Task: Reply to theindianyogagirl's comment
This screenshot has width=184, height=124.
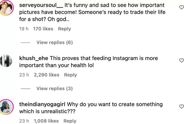Action: click(70, 121)
